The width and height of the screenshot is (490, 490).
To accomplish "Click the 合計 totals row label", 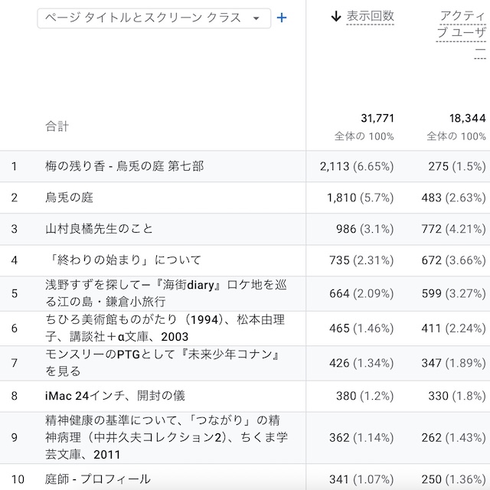I will (57, 126).
